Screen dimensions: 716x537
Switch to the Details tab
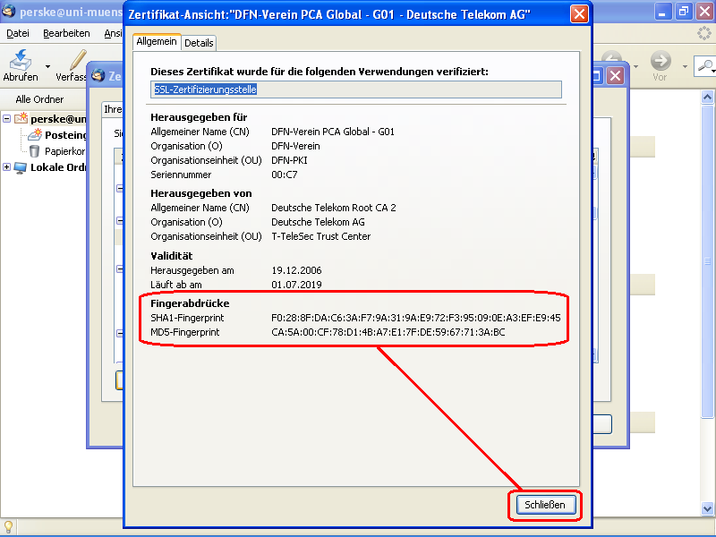point(199,42)
